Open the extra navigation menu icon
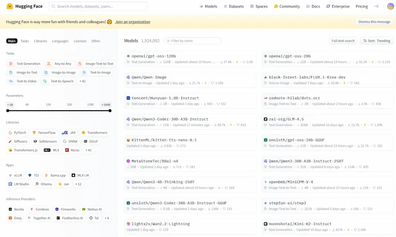This screenshot has height=237, width=396. 376,6
